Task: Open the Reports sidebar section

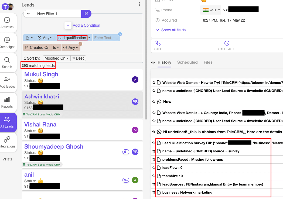Action: tap(7, 102)
